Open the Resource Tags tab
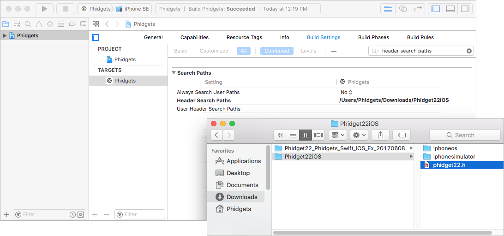This screenshot has width=504, height=236. click(244, 38)
